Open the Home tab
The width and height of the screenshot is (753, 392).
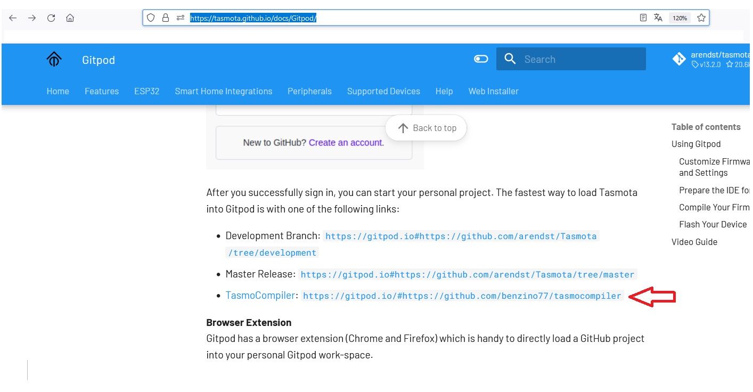point(58,91)
